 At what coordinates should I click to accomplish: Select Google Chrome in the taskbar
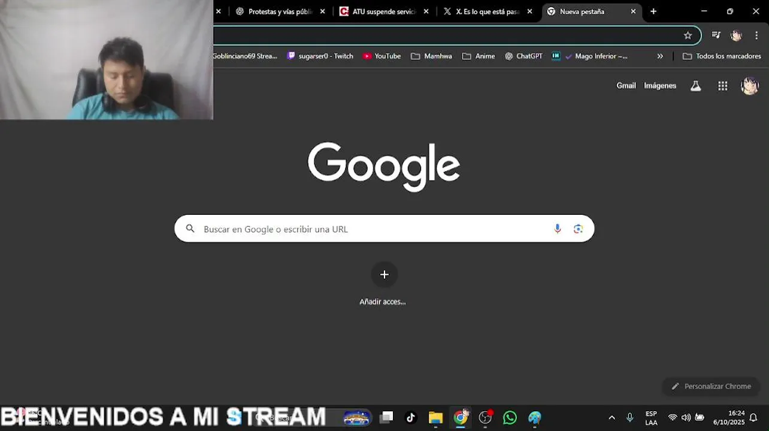pos(461,417)
